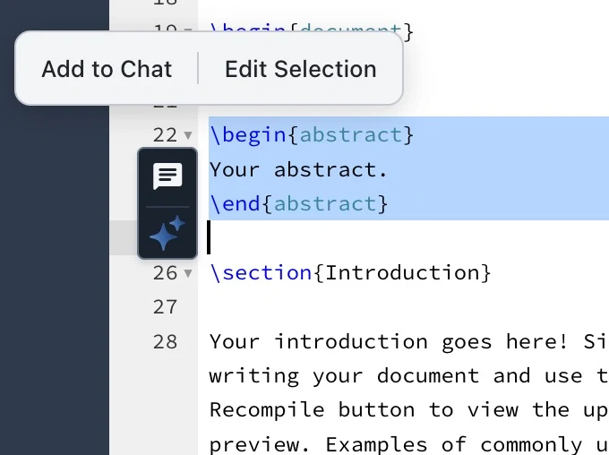Click line number 27 in the gutter
609x455 pixels.
click(x=165, y=307)
